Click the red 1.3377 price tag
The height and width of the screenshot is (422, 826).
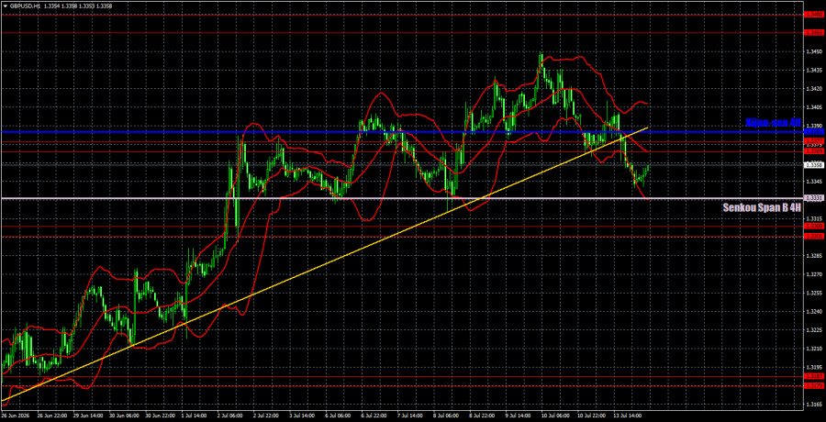814,141
